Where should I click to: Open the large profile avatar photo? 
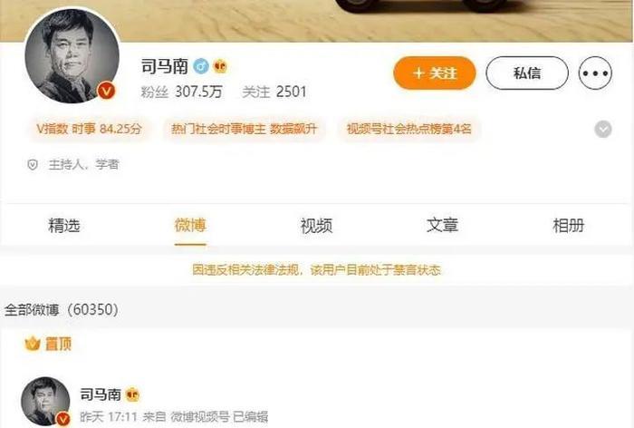72,55
